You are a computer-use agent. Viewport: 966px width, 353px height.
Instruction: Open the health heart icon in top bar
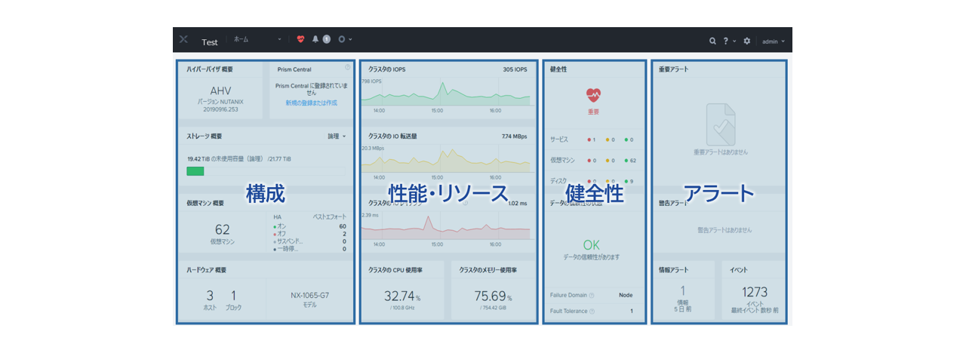tap(300, 40)
